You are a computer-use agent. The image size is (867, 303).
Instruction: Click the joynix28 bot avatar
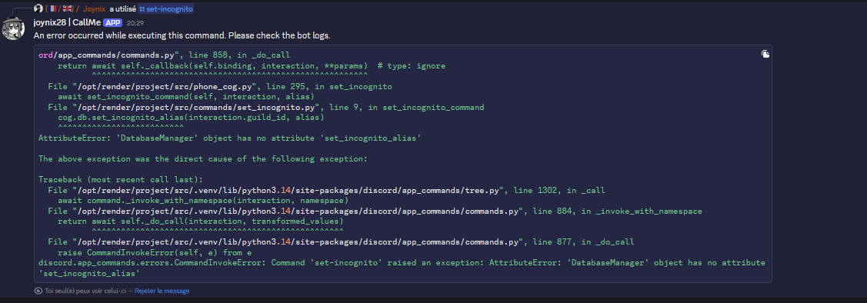13,28
